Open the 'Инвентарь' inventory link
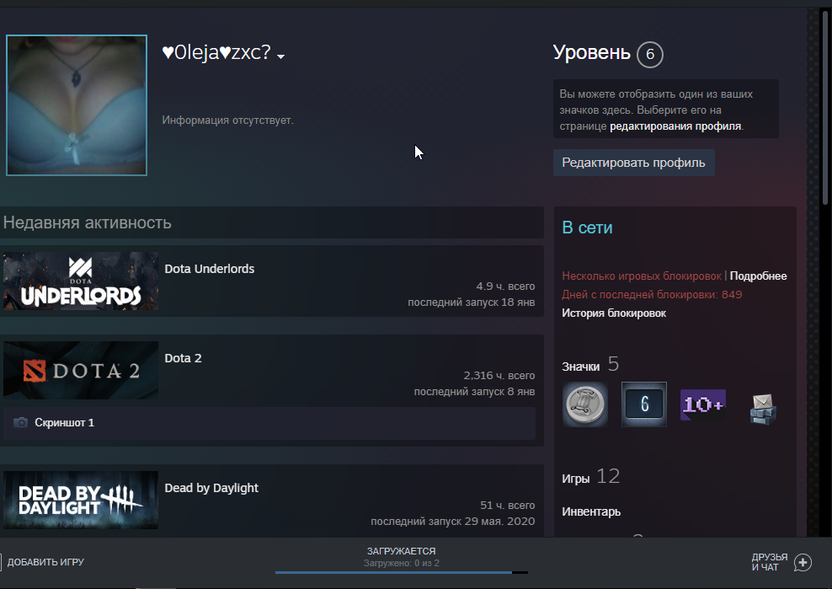 (591, 512)
